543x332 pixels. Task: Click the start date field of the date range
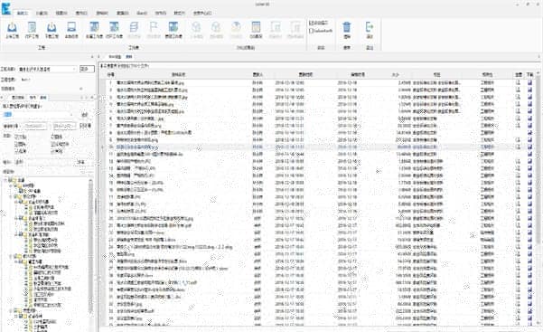coord(35,126)
